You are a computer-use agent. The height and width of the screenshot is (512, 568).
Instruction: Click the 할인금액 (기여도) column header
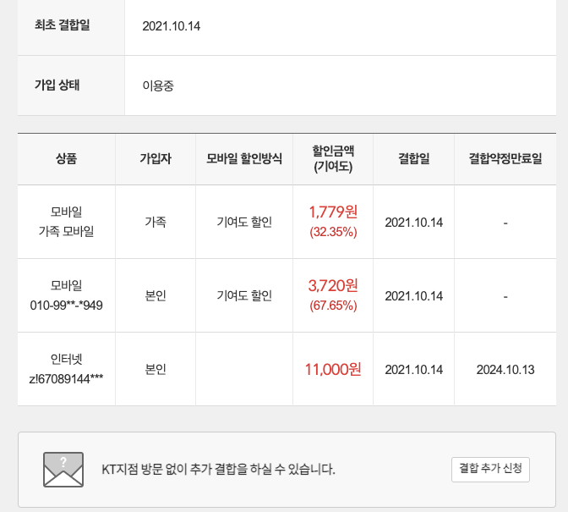332,159
